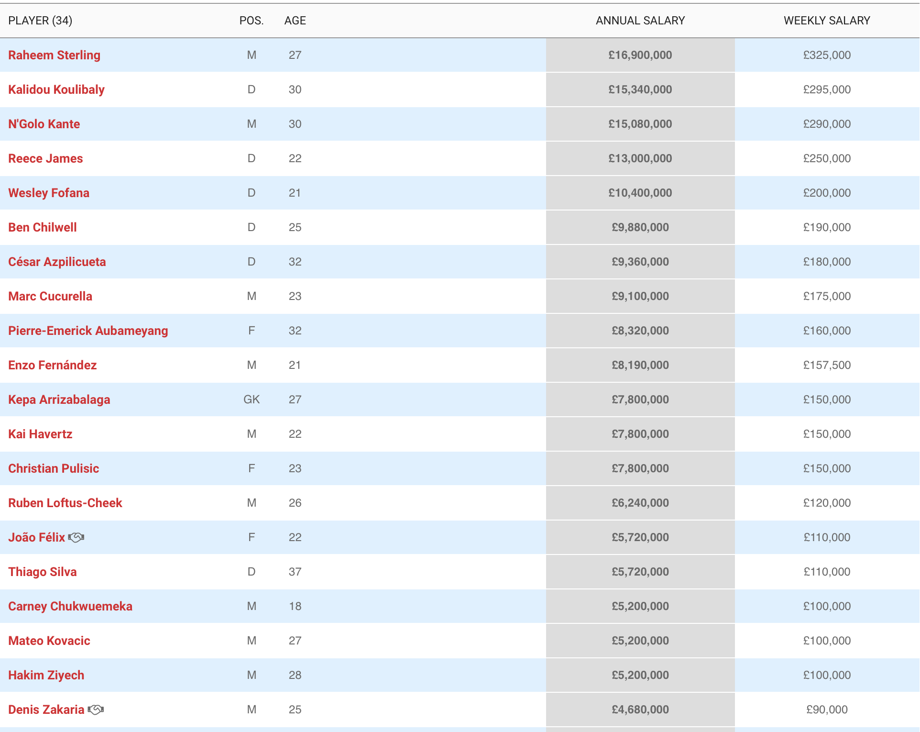Viewport: 920px width, 732px height.
Task: Select annual salary £15,080,000 cell
Action: (x=640, y=124)
